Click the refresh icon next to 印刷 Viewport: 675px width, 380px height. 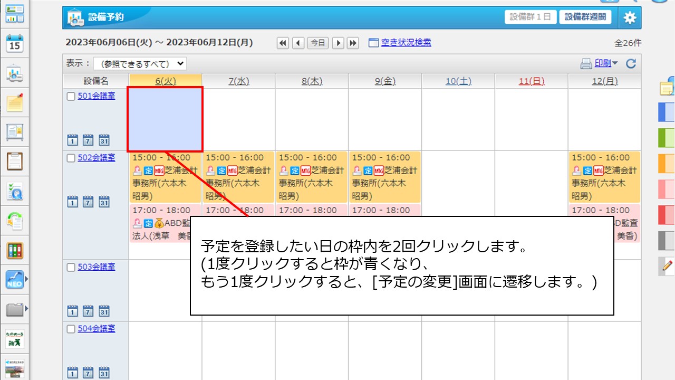click(631, 64)
